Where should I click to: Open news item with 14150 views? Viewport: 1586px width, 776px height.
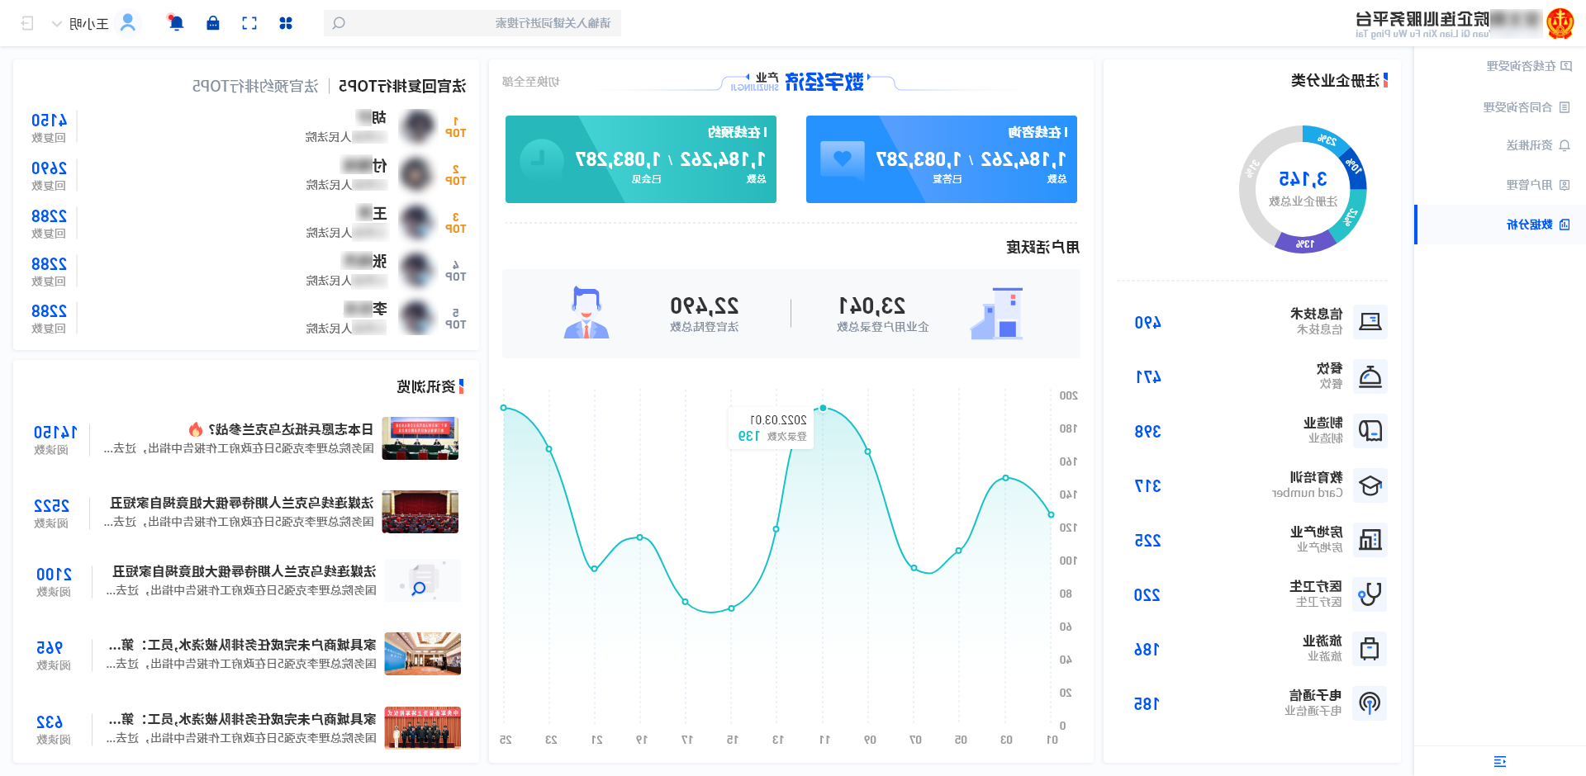pos(246,438)
